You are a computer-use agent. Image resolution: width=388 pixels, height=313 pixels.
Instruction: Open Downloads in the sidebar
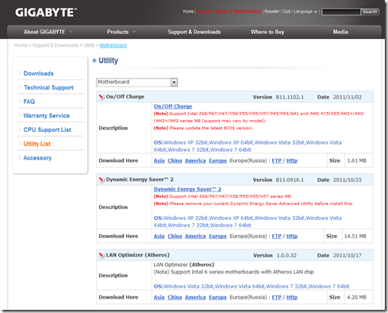(38, 73)
